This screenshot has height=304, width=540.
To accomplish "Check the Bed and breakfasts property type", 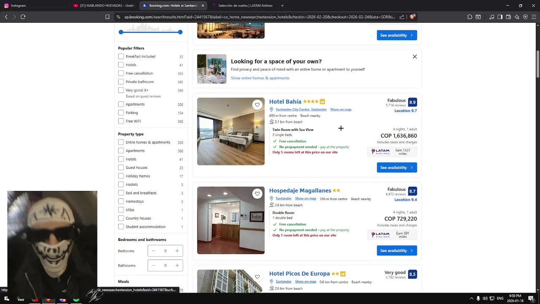I will pyautogui.click(x=121, y=193).
